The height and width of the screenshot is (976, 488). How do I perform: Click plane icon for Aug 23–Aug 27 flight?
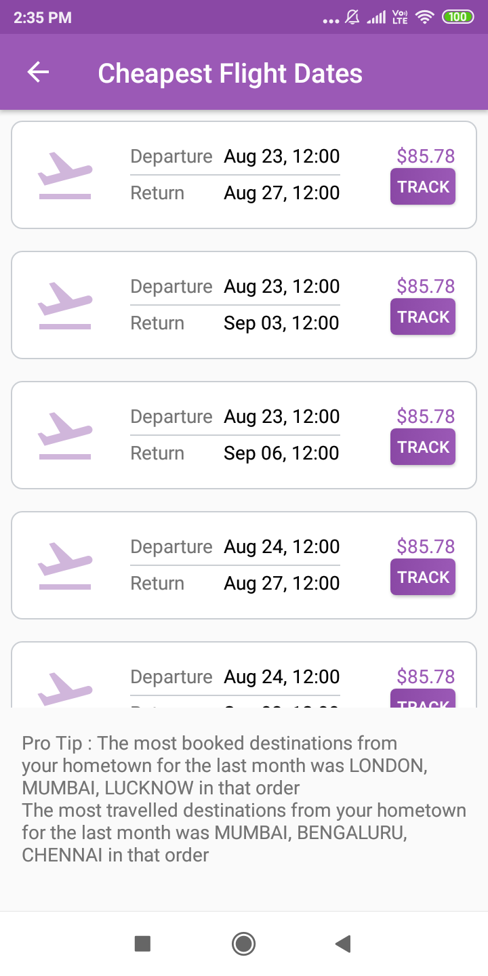pyautogui.click(x=65, y=176)
